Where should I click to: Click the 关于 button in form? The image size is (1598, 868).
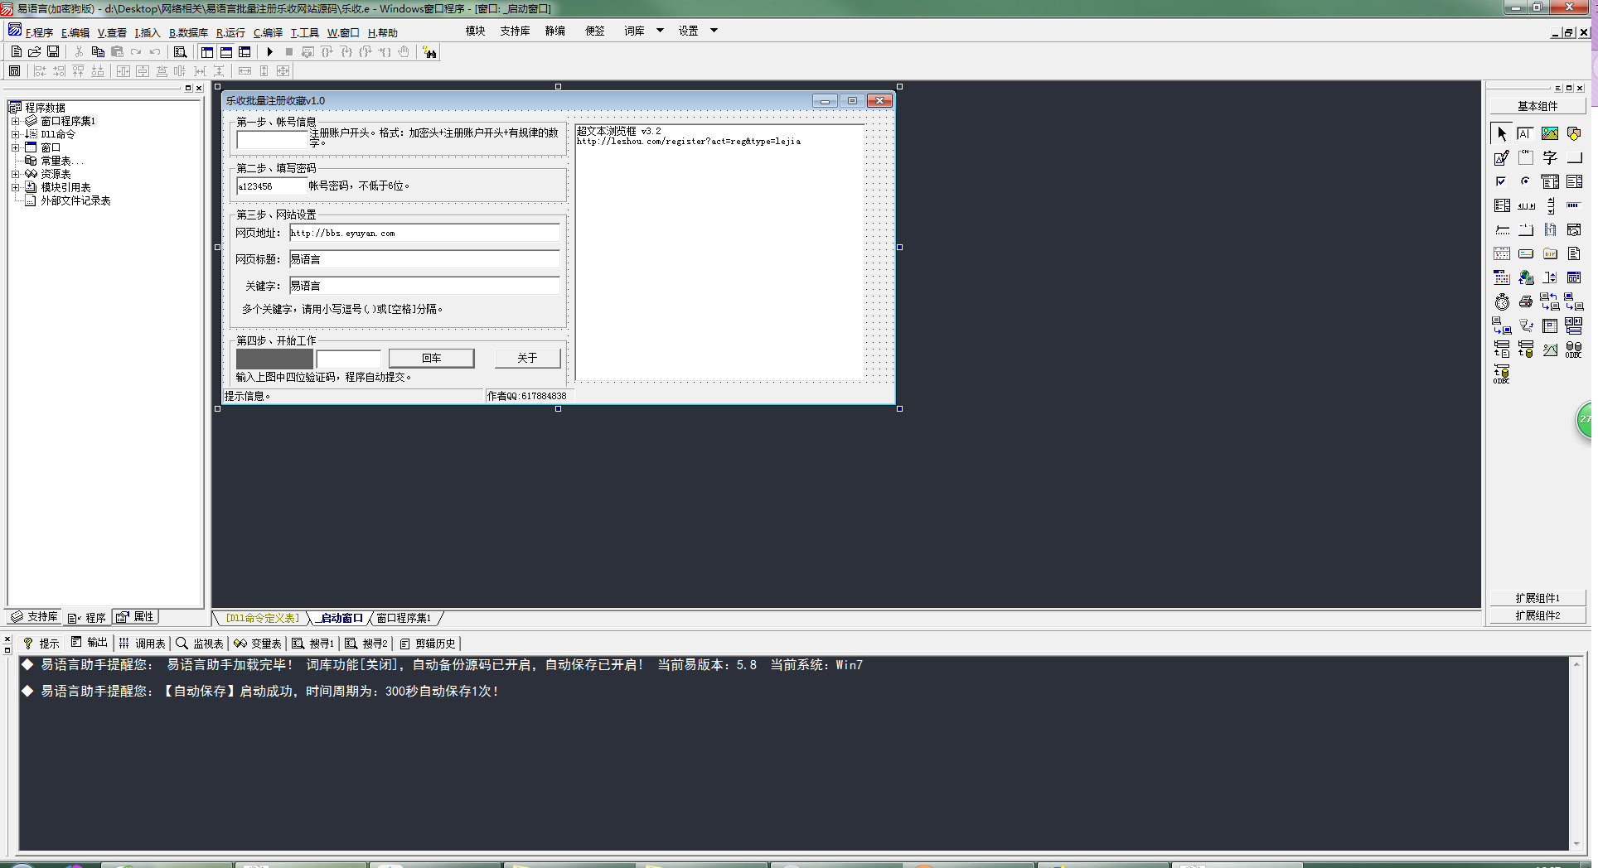tap(527, 358)
